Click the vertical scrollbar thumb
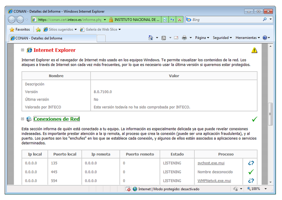The image size is (282, 200). 270,114
